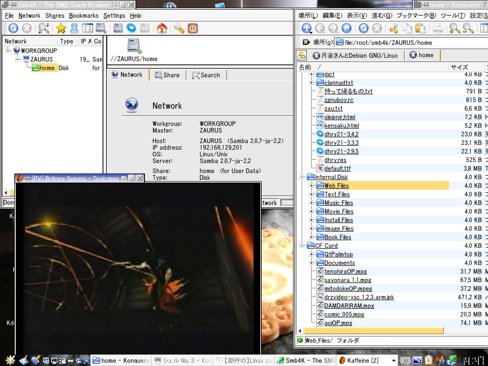The width and height of the screenshot is (488, 366).
Task: Open the DAMDARIRAM.mpg file link
Action: click(349, 305)
